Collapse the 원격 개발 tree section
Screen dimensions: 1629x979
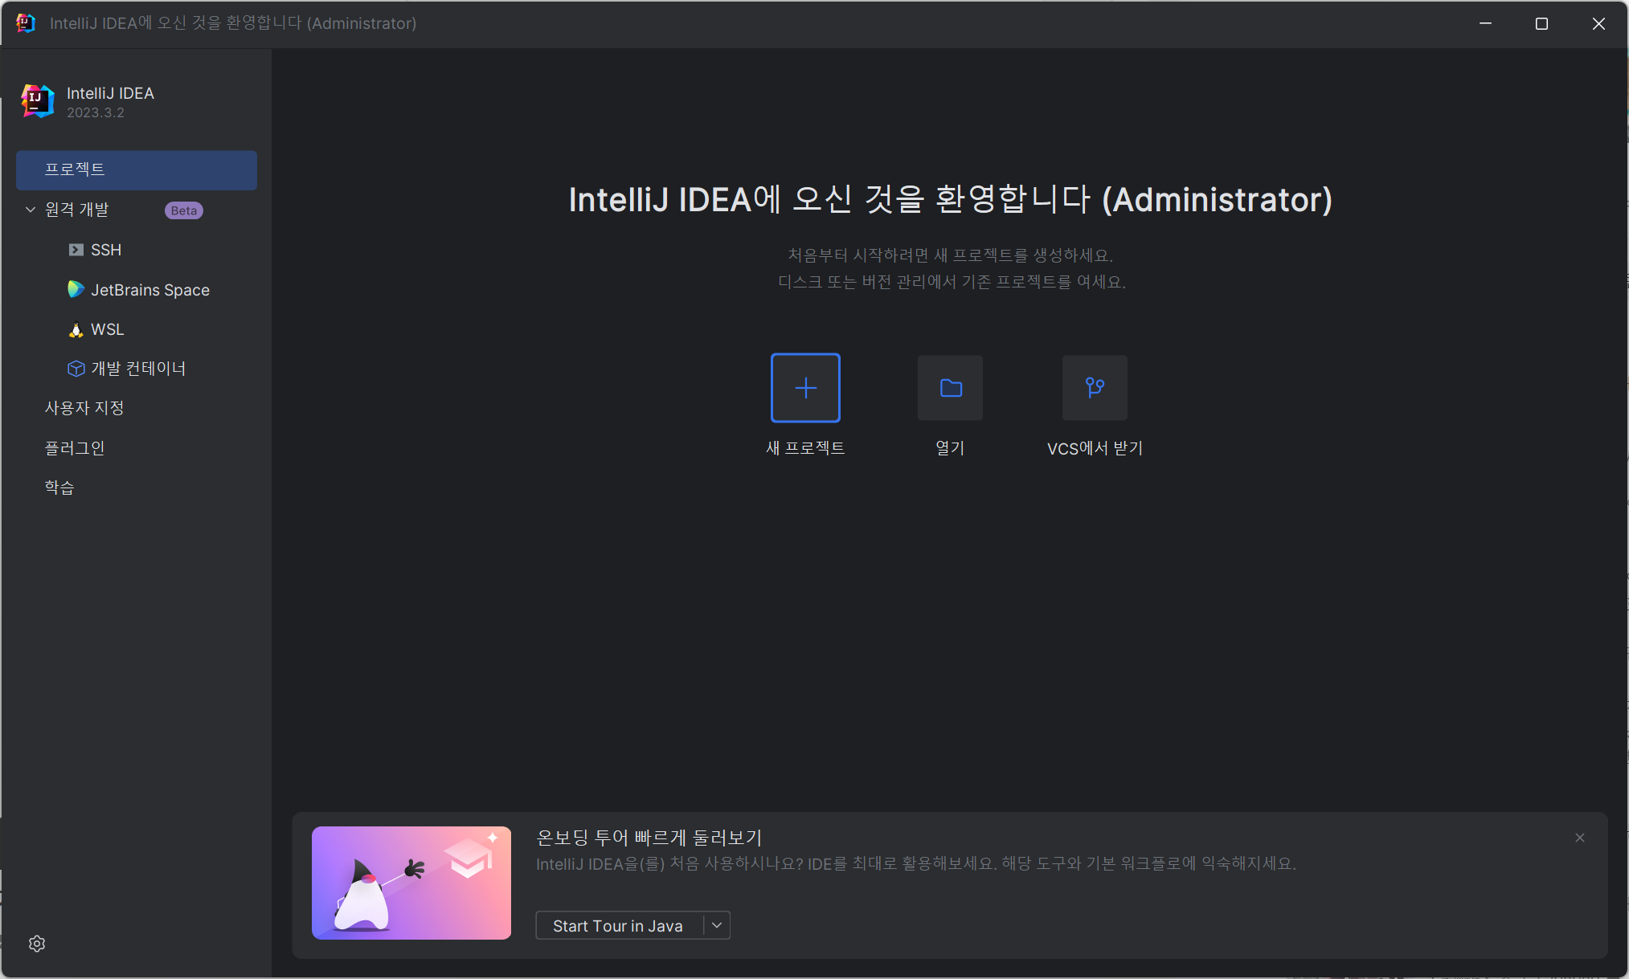click(31, 210)
